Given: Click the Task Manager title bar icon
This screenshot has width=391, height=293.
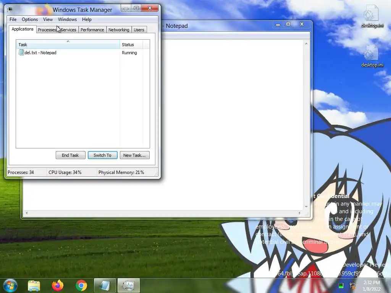Looking at the screenshot, I should click(10, 10).
